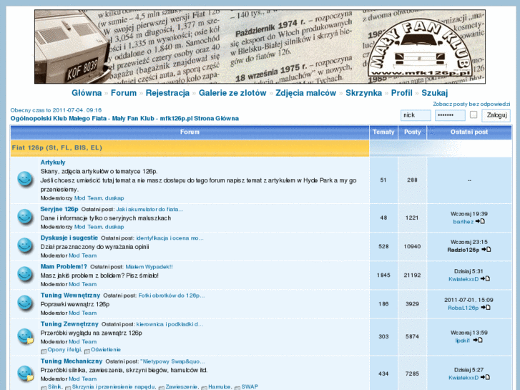The height and width of the screenshot is (390, 520).
Task: Click the Artykuły forum smiley icon
Action: 25,180
